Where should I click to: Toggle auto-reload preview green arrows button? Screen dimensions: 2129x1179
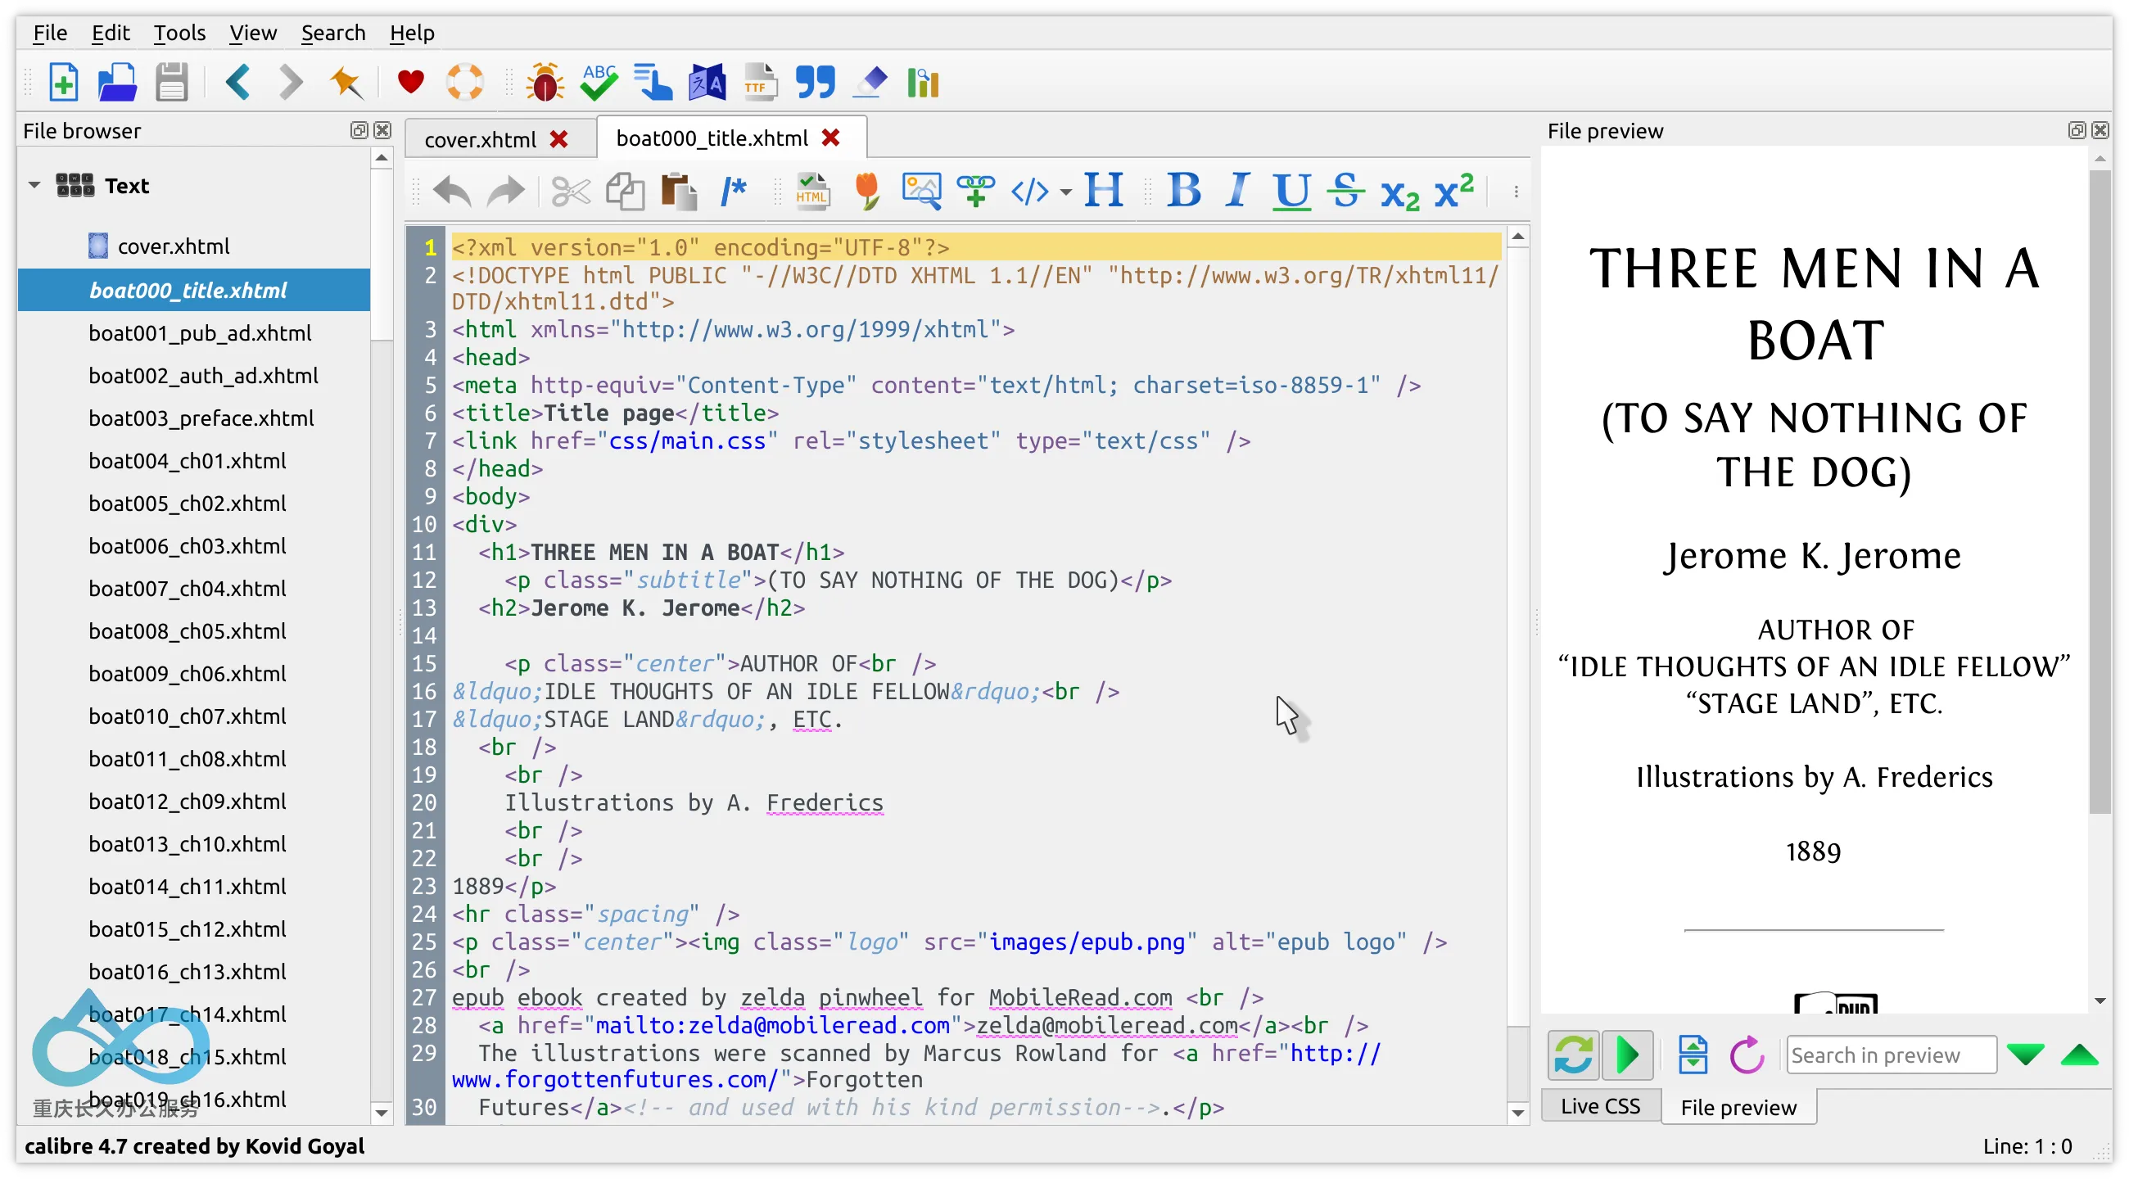pos(1573,1055)
